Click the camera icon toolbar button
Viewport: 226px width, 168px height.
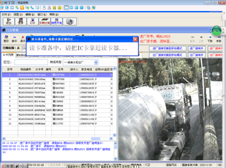pos(69,22)
